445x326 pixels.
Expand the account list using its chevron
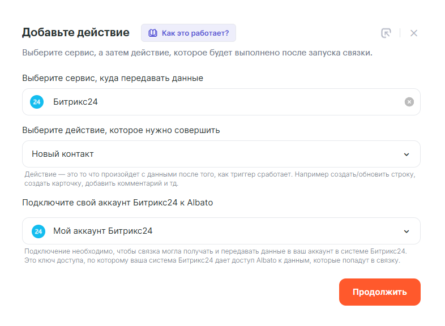[406, 231]
